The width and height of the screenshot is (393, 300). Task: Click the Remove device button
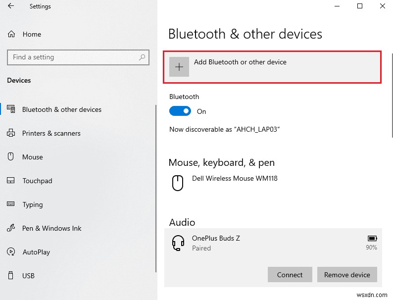(347, 275)
